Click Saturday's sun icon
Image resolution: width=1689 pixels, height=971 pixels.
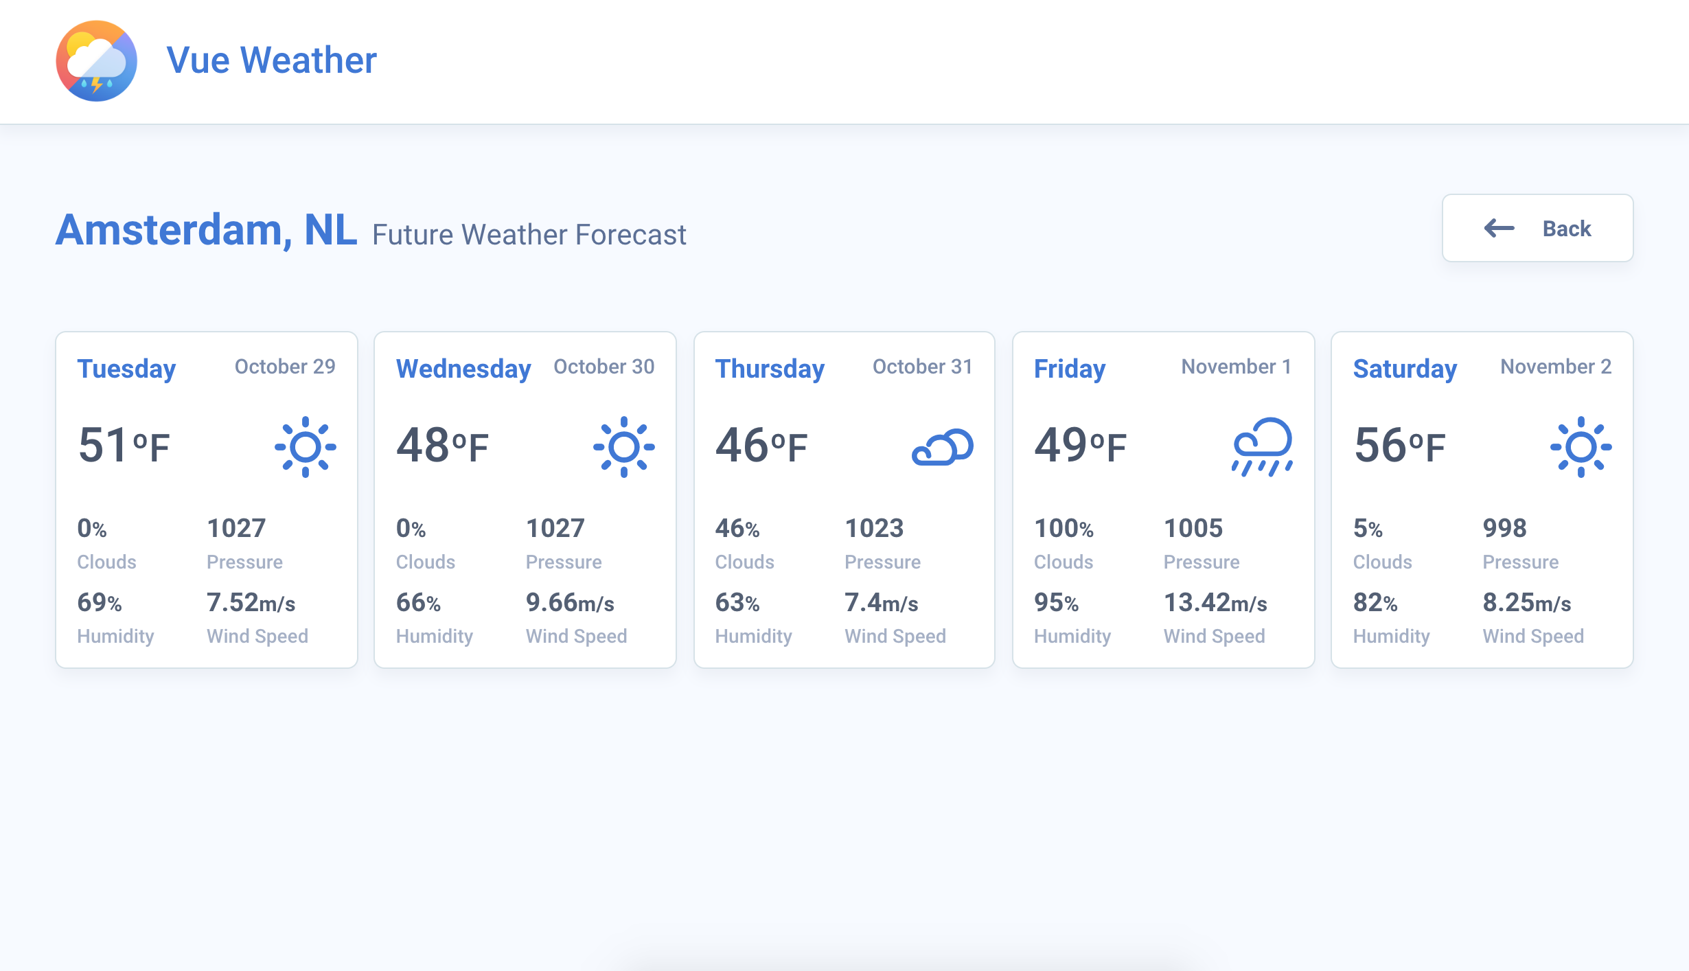(x=1581, y=446)
